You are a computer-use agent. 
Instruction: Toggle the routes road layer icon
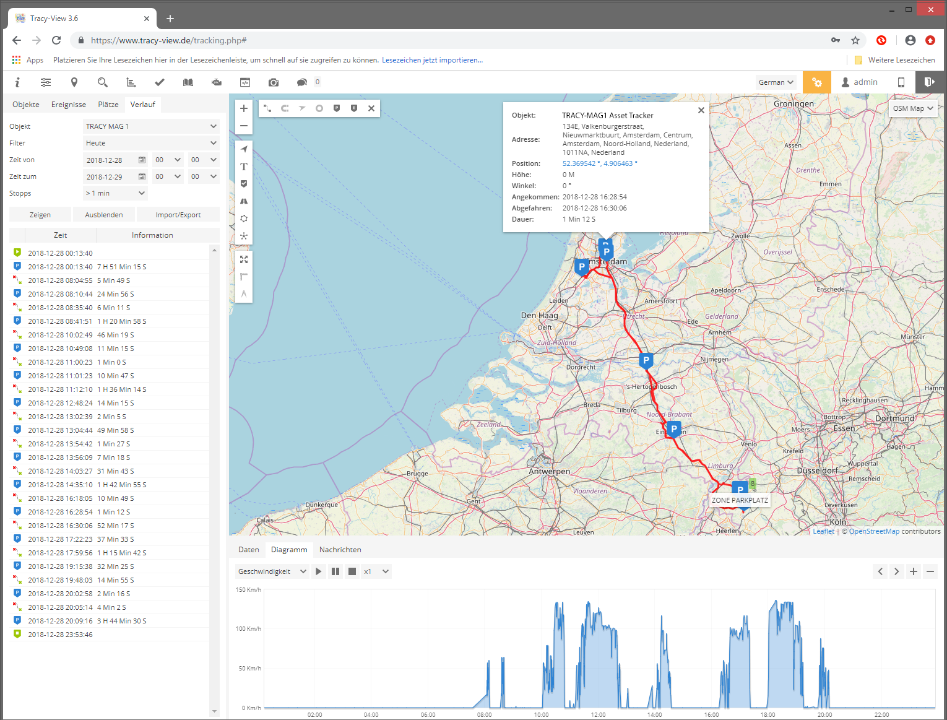coord(244,201)
